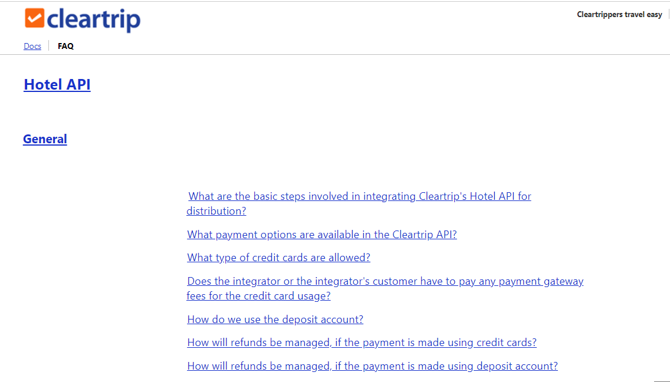Jump to the General section heading
The image size is (670, 382).
tap(45, 139)
